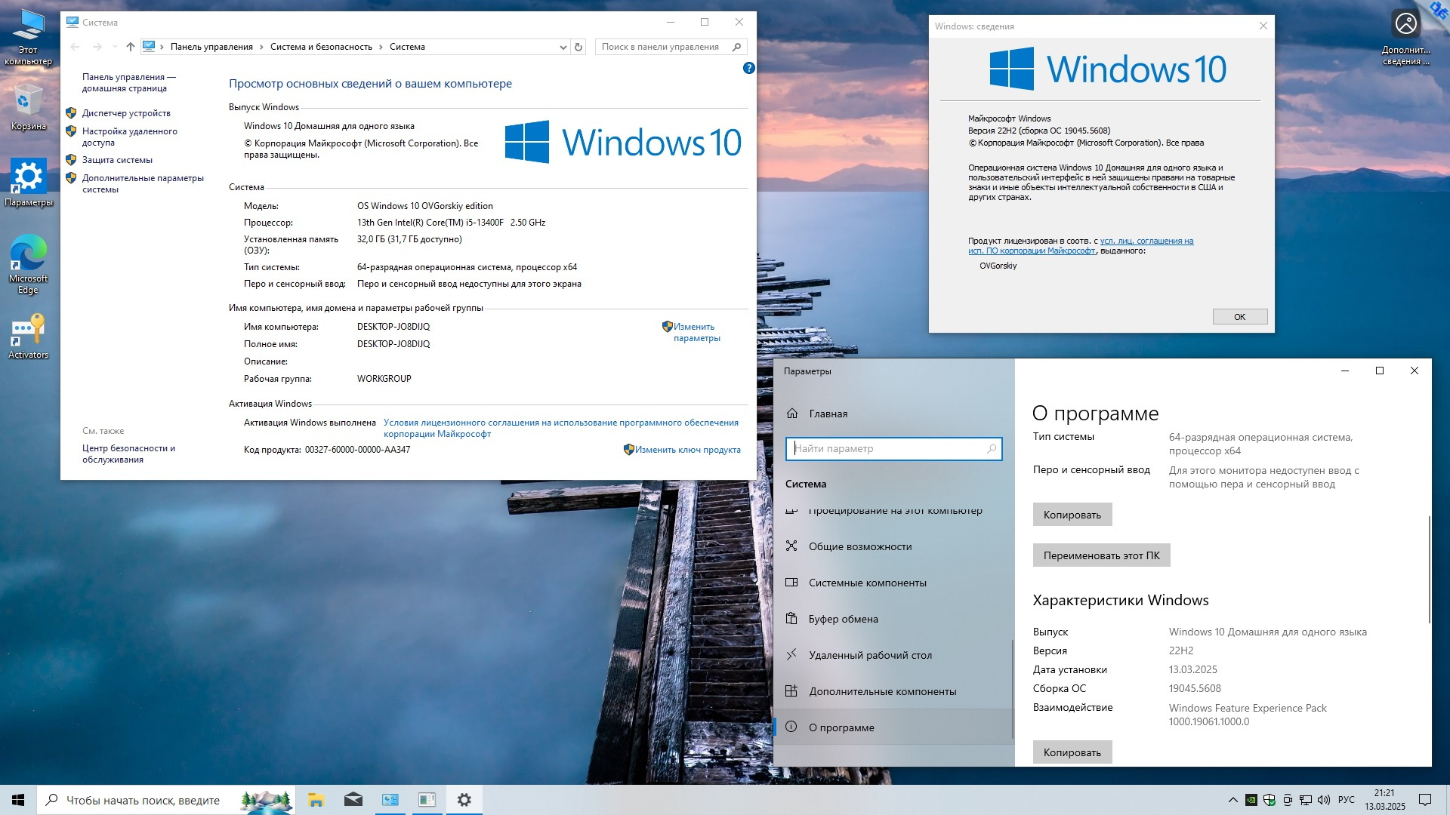Go up one level with up arrow
1450x815 pixels.
(130, 47)
